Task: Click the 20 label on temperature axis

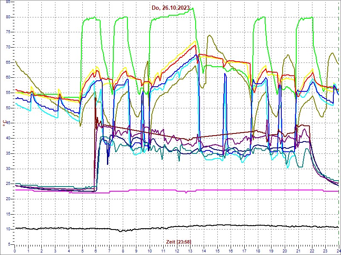Action: coord(8,199)
